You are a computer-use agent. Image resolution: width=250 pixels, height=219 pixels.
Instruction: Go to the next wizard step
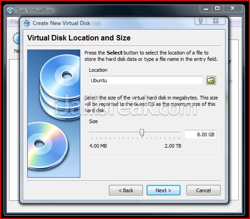pos(163,190)
